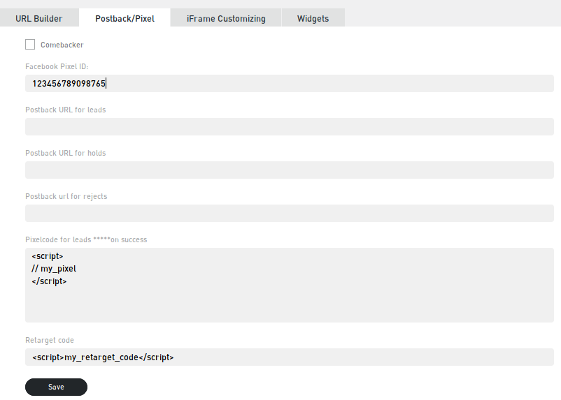Click the closing '</script>' line in pixelcode

[49, 281]
